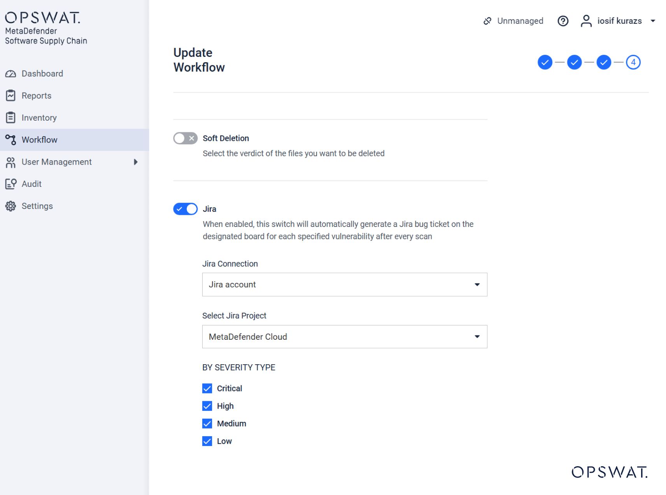Disable the Jira integration toggle

186,209
